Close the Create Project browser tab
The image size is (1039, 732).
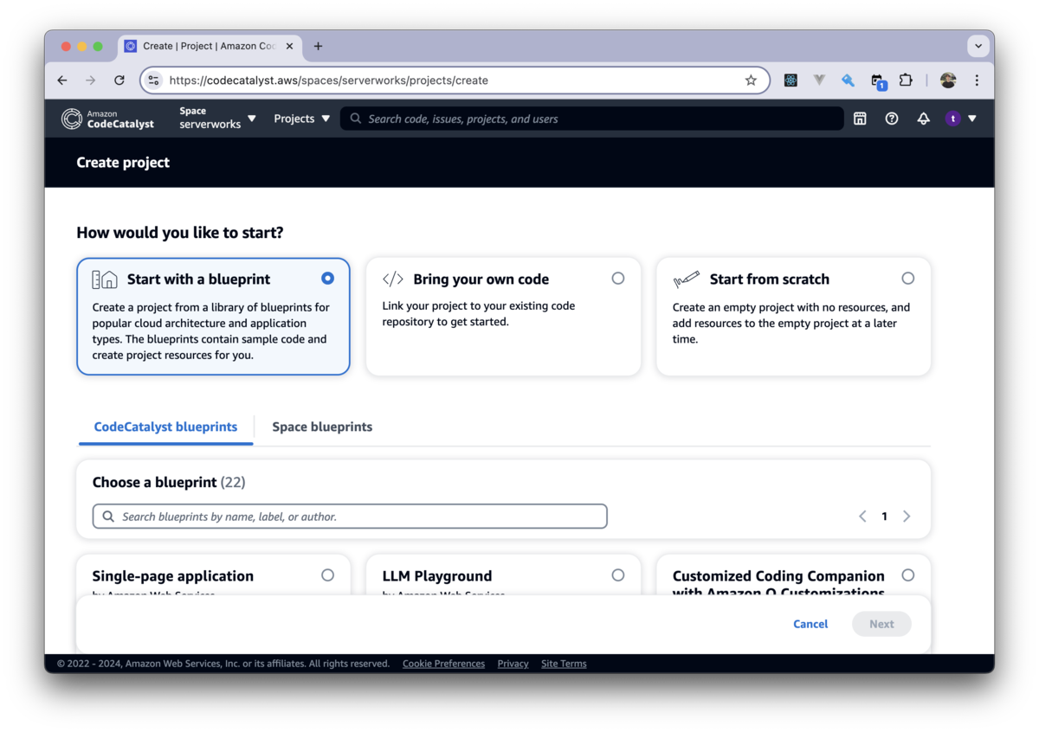pos(289,47)
